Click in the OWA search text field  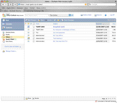[x=37, y=15]
